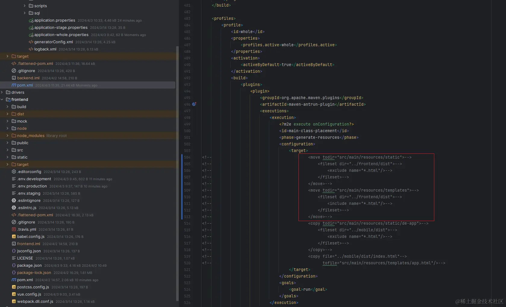Select the target folder name below logback.xml

(23, 56)
